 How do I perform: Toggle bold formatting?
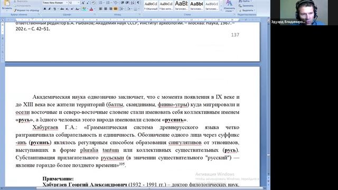44,9
